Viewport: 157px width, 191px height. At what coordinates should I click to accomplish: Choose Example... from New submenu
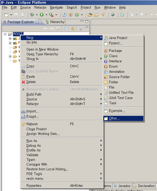pyautogui.click(x=123, y=111)
